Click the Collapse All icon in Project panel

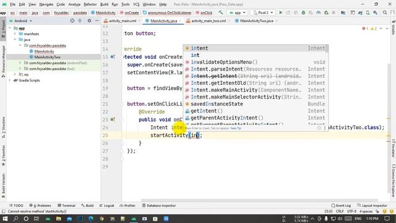[80, 20]
